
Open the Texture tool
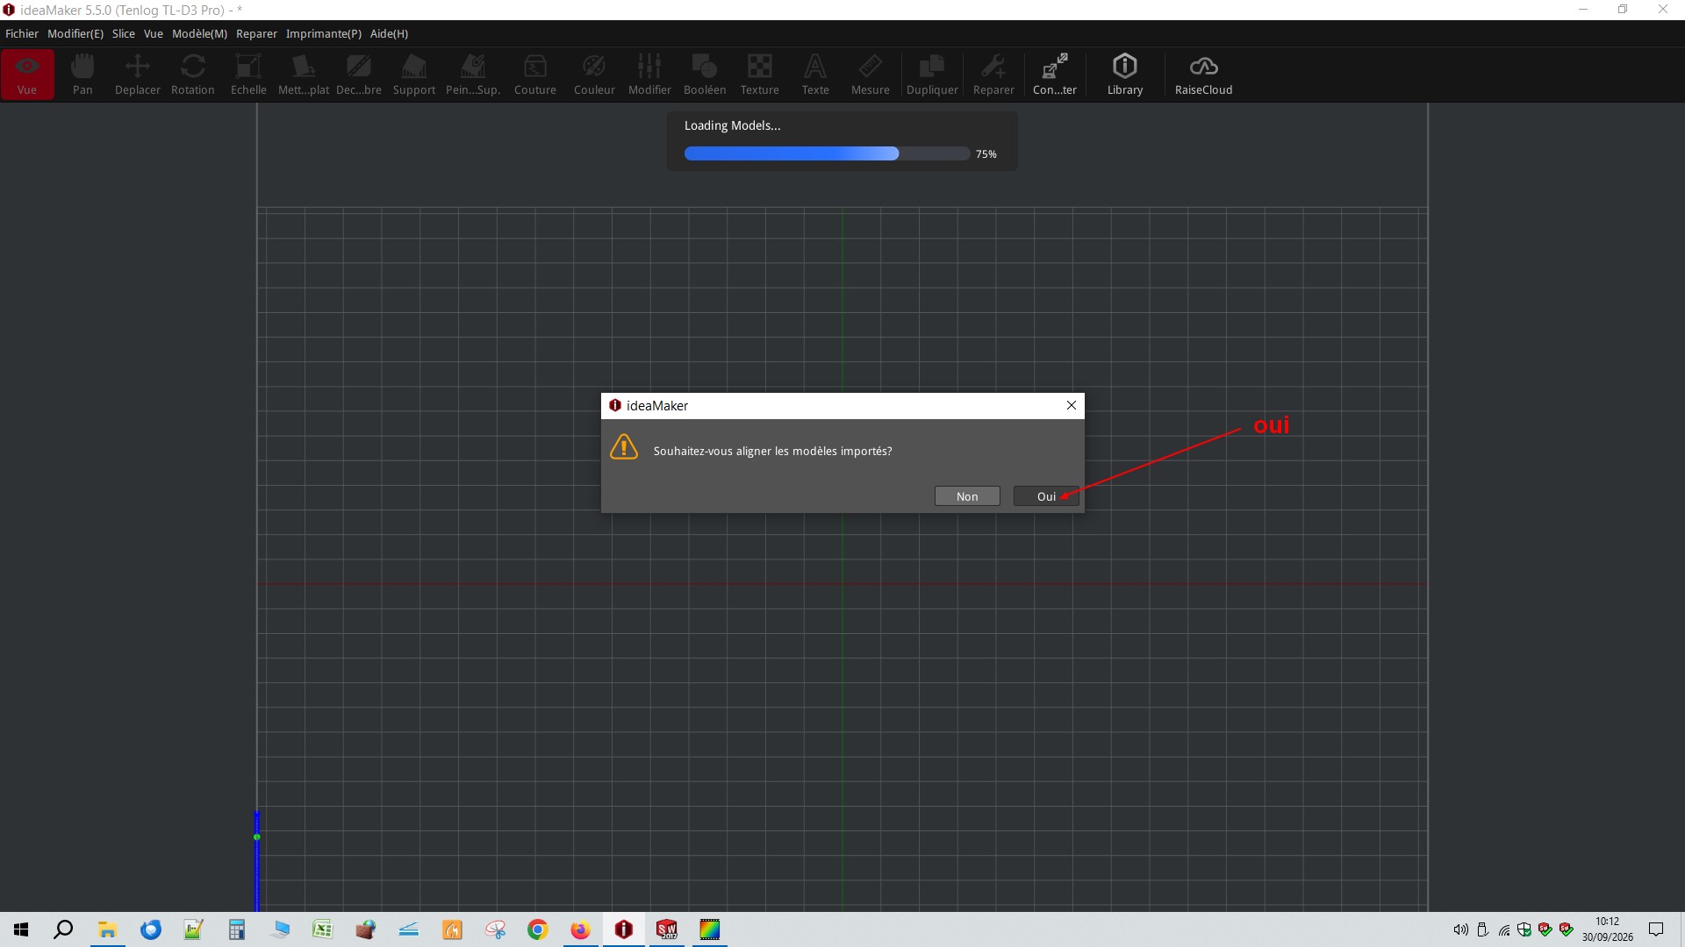coord(760,75)
